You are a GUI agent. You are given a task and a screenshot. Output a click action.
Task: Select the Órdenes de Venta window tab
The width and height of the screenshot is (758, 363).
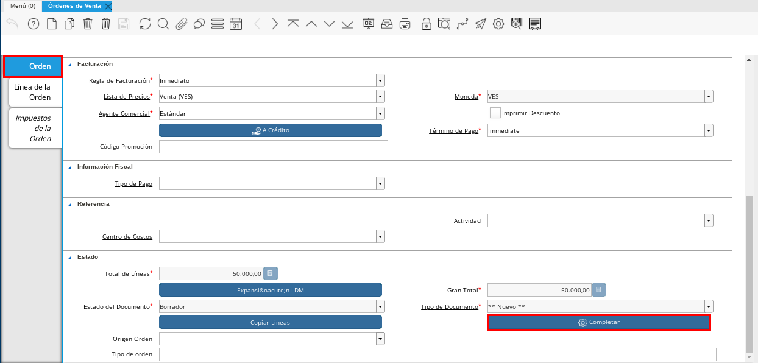tap(74, 5)
